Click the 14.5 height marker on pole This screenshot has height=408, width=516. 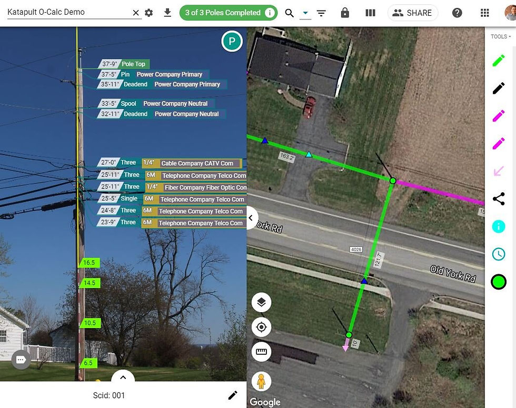pyautogui.click(x=89, y=283)
